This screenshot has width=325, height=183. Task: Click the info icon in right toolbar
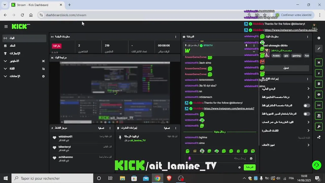[319, 38]
